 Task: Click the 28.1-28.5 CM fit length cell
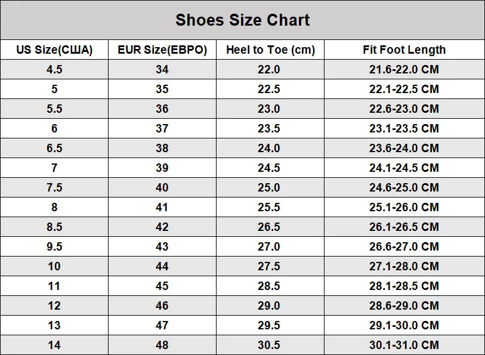click(x=404, y=286)
